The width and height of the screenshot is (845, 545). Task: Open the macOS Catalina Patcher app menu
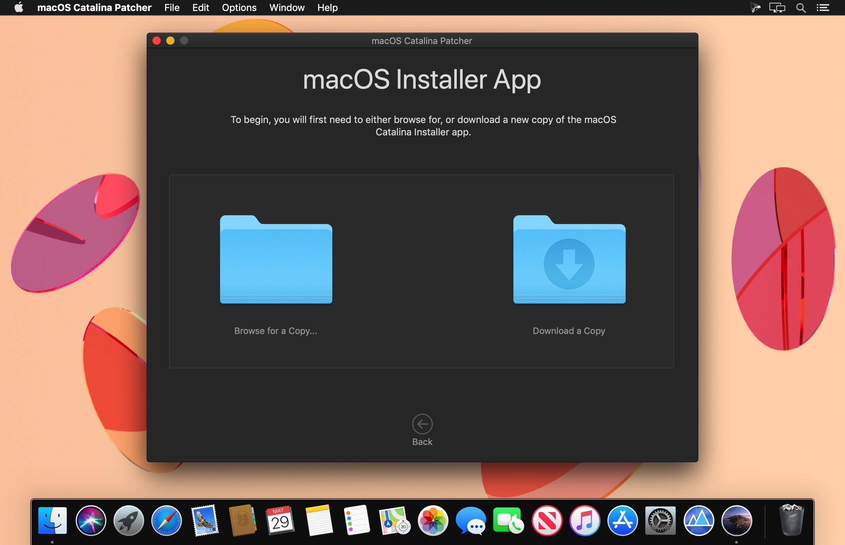point(94,8)
